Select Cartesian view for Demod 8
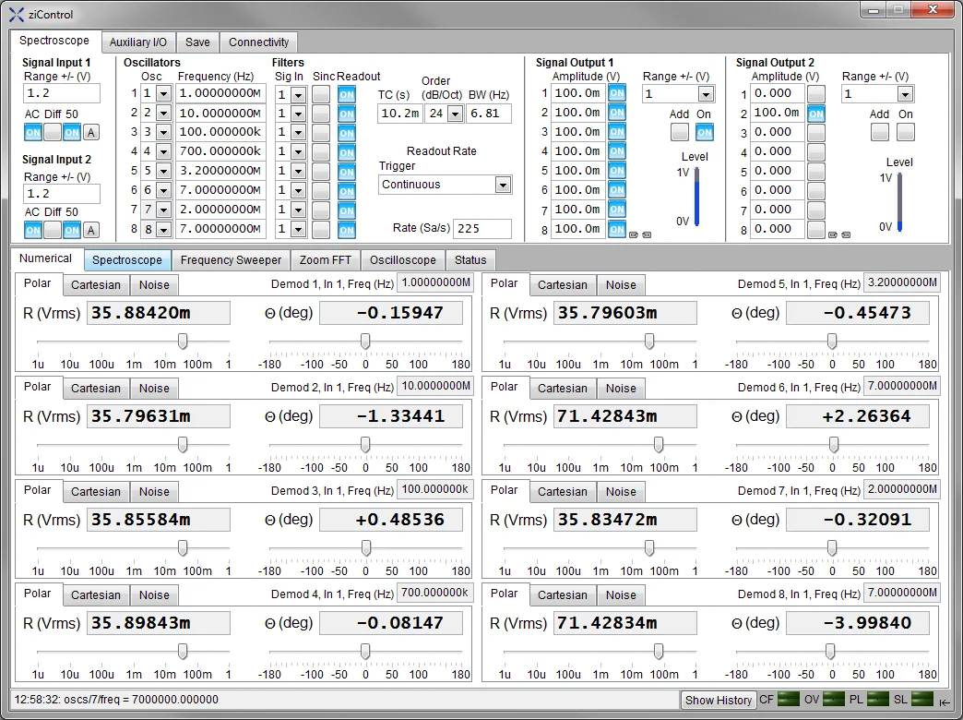 [x=563, y=594]
